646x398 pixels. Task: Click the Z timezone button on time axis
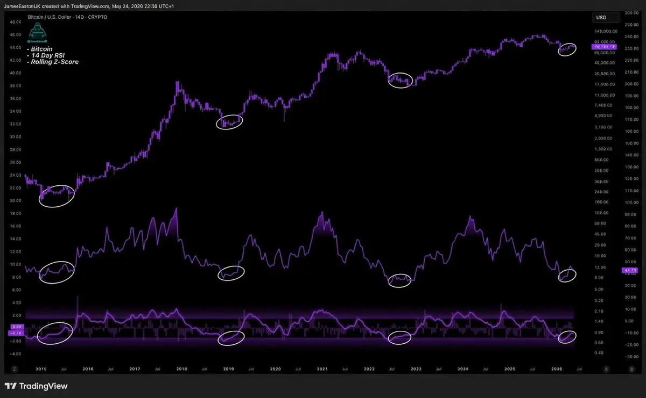[x=15, y=369]
